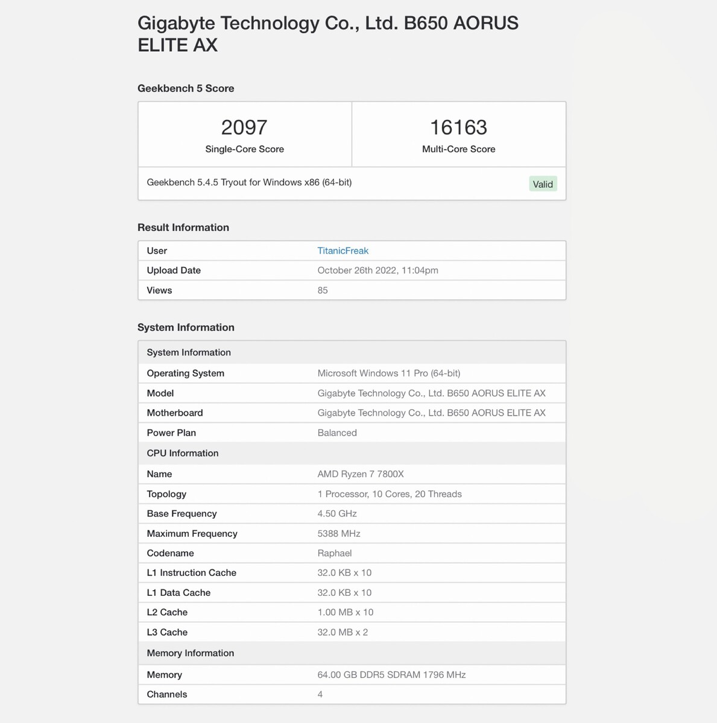Click the L1 Instruction Cache row label

192,573
